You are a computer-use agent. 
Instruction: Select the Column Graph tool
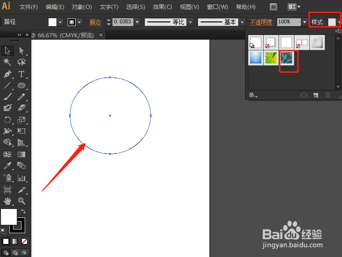pyautogui.click(x=21, y=178)
